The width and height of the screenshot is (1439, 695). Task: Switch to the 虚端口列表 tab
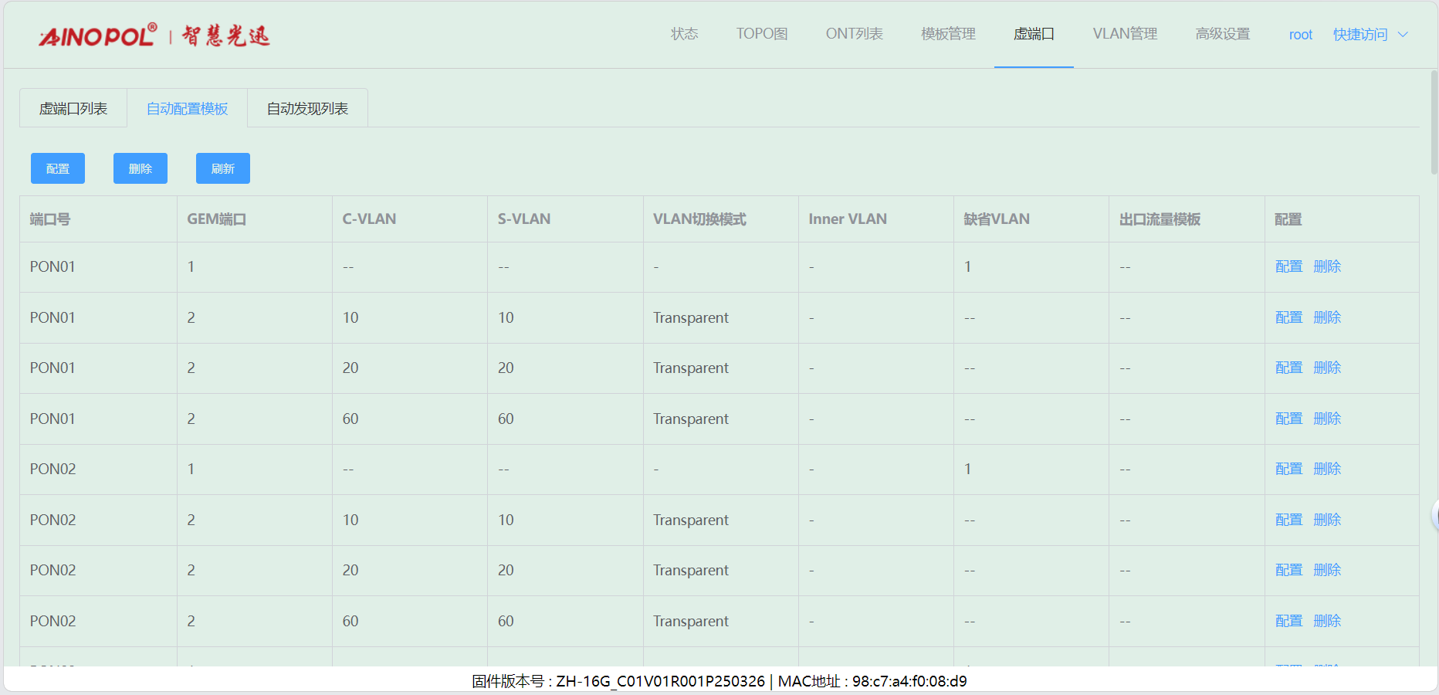click(73, 109)
